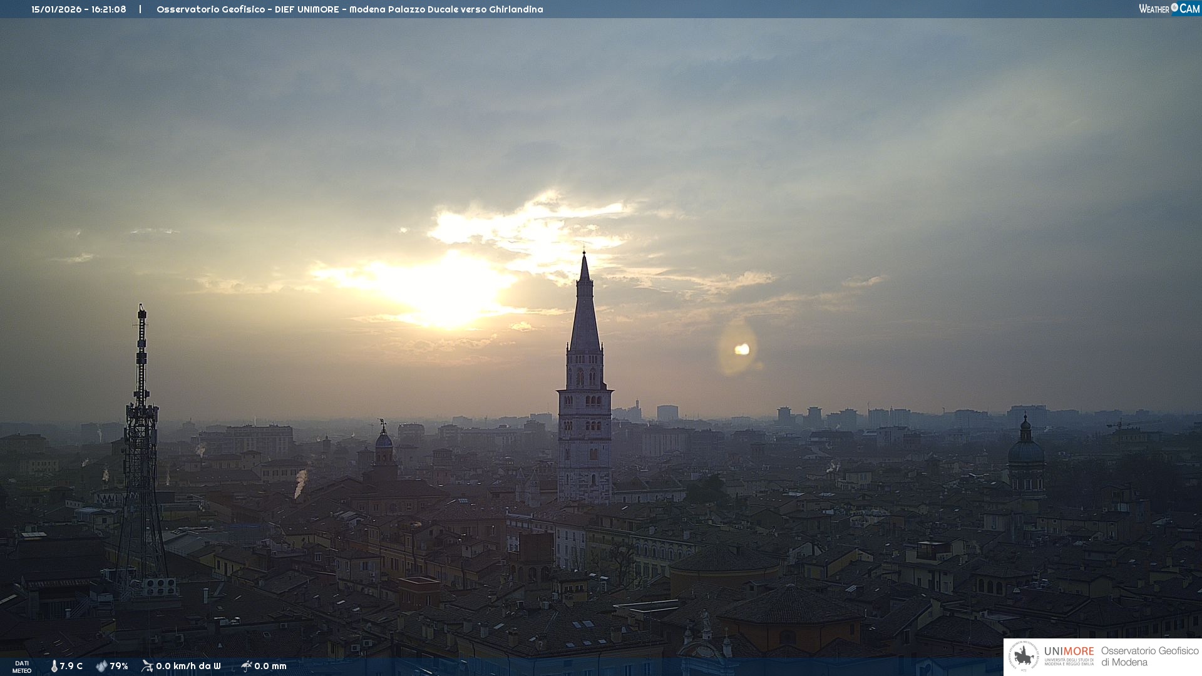Click the lattice antenna mast
Screen dimensions: 1202x676
point(141,438)
